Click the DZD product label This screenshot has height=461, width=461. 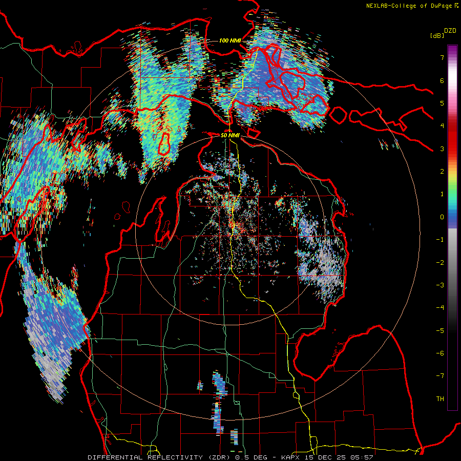(x=450, y=31)
